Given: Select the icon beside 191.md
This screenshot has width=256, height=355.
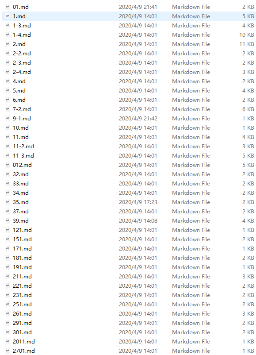Looking at the screenshot, I should [x=8, y=267].
